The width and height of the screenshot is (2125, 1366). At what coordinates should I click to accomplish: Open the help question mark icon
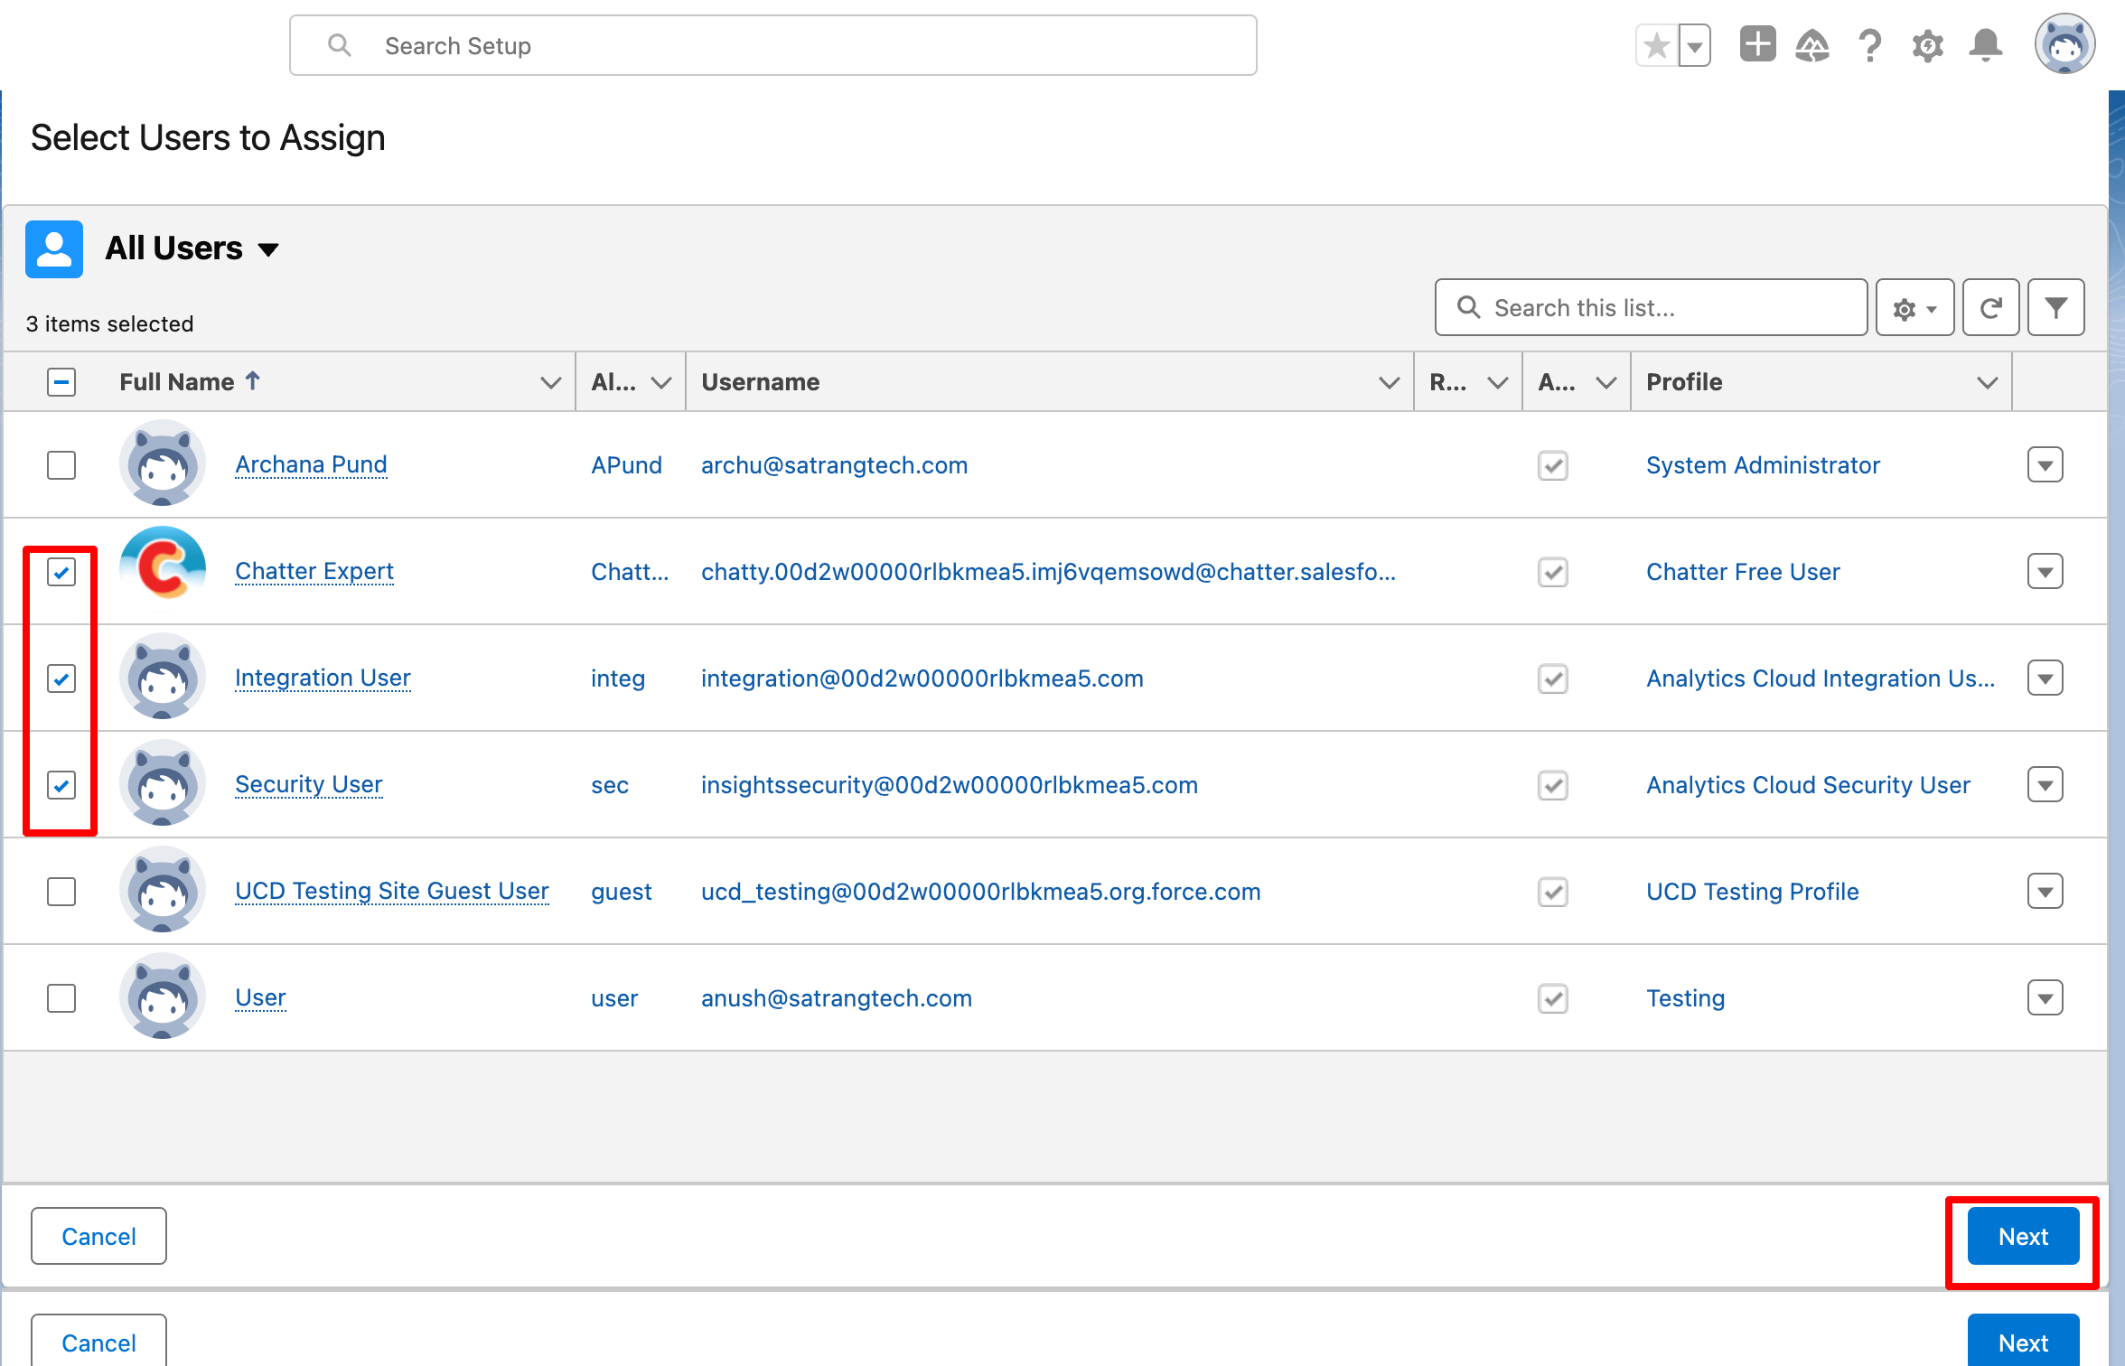pos(1870,45)
